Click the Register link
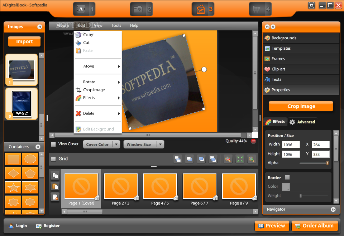This screenshot has width=344, height=236. (48, 226)
